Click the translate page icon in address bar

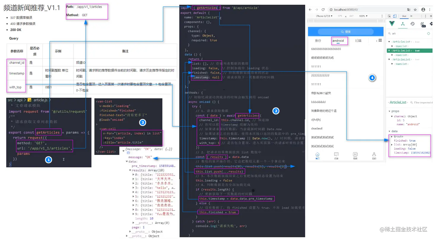409,9
